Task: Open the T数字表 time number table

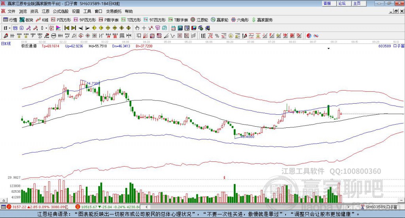Action: pyautogui.click(x=178, y=20)
